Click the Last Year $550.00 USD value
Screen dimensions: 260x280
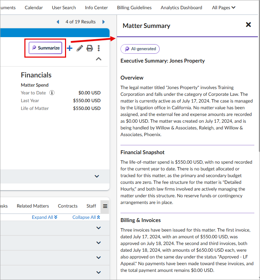[x=87, y=100]
